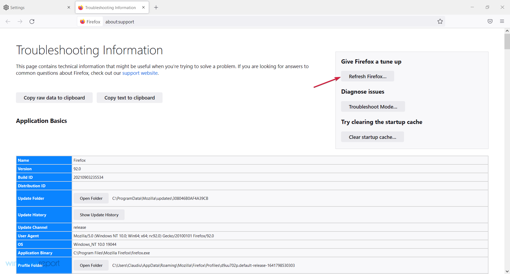Open the Firefox hamburger application menu
The width and height of the screenshot is (510, 274).
(502, 21)
